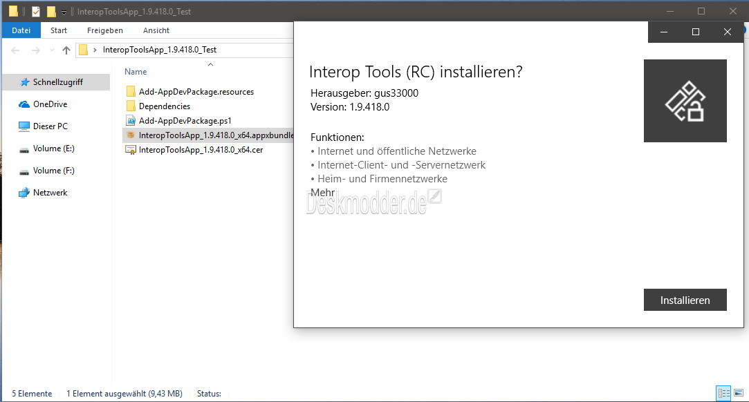Minimize the app installer dialog
The width and height of the screenshot is (749, 402).
tap(664, 32)
